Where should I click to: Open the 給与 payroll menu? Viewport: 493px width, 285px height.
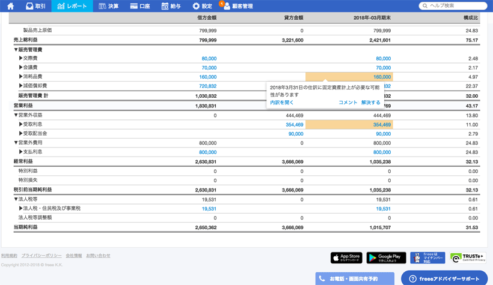click(171, 6)
